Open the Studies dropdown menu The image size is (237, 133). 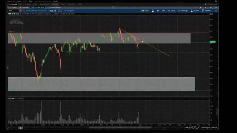click(195, 11)
